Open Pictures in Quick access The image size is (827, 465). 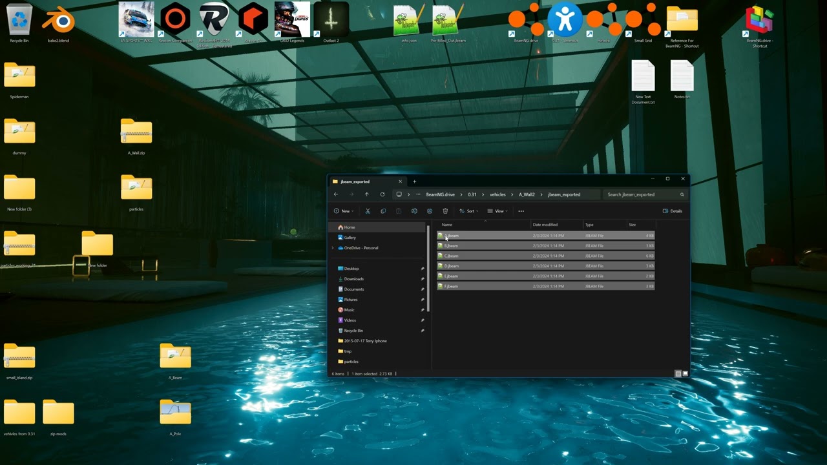point(378,300)
